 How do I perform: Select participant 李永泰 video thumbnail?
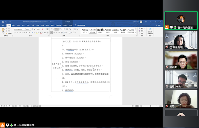[x=181, y=60]
